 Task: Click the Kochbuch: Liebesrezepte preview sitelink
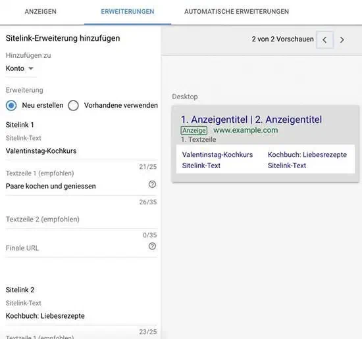click(307, 154)
